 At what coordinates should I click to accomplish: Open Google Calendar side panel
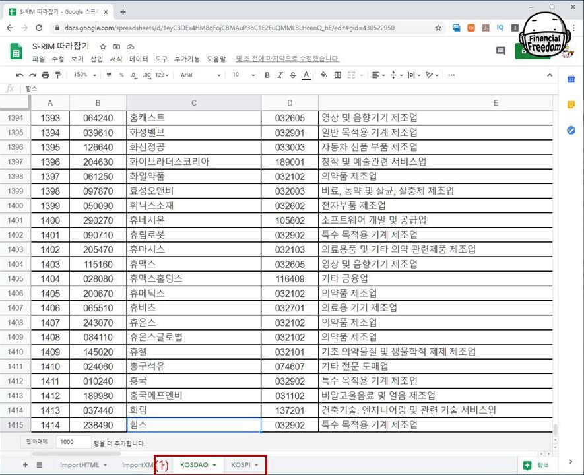[x=571, y=79]
